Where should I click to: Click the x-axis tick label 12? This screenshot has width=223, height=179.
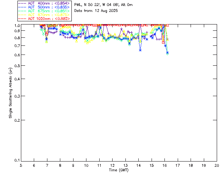(112, 165)
